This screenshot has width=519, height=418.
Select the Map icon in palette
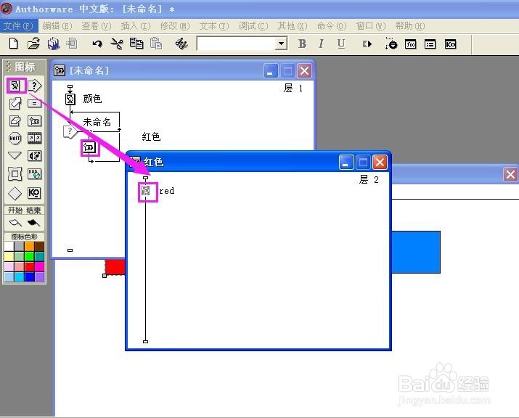pyautogui.click(x=34, y=120)
